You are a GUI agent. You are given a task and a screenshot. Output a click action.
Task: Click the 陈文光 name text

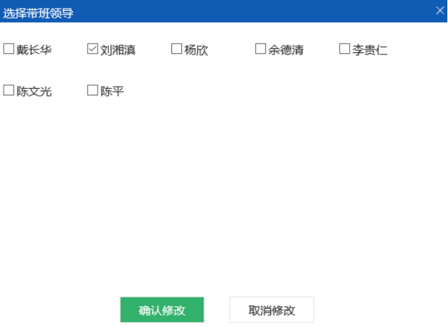coord(34,91)
